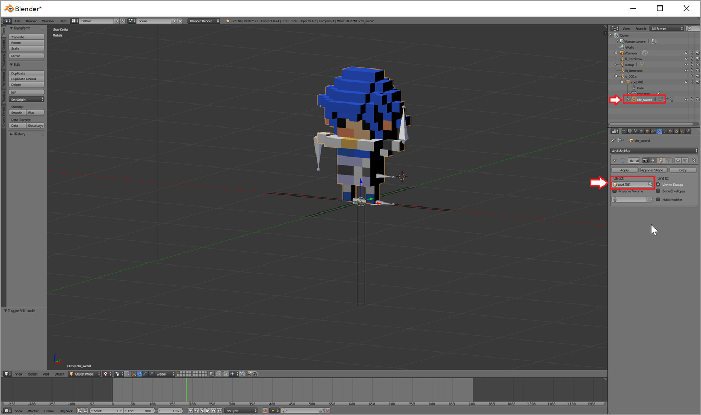The width and height of the screenshot is (701, 415).
Task: Open the All Scenes outliner filter
Action: [x=666, y=28]
